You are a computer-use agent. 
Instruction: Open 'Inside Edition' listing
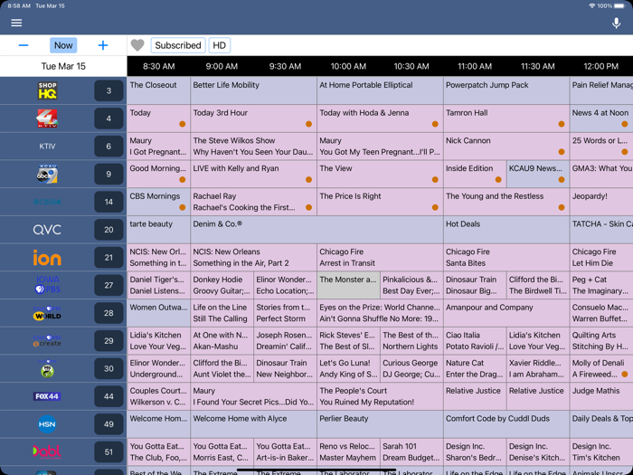pos(475,174)
